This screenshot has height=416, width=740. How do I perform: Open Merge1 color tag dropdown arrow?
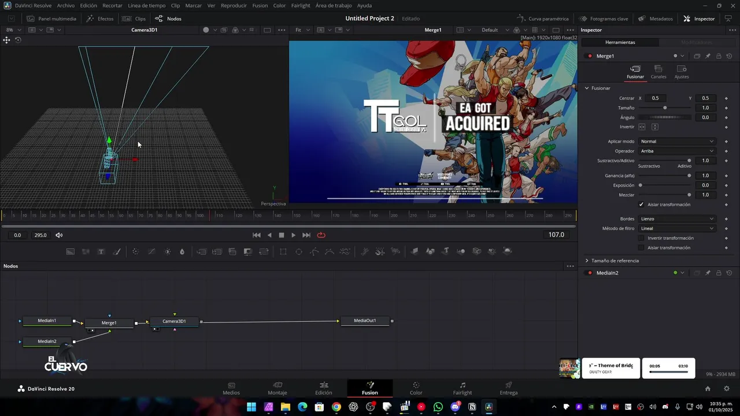click(x=682, y=56)
